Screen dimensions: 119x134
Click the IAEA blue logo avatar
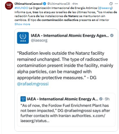tap(23, 38)
